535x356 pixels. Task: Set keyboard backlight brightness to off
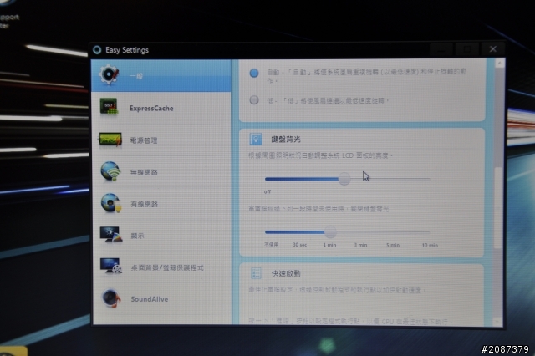click(267, 191)
